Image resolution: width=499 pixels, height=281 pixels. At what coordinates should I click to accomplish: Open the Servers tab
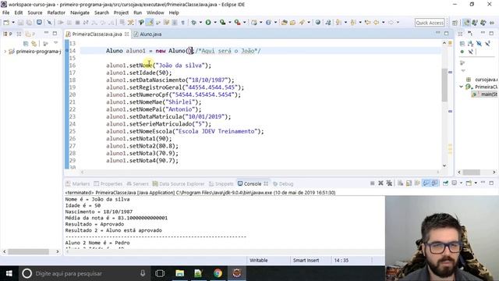(137, 184)
